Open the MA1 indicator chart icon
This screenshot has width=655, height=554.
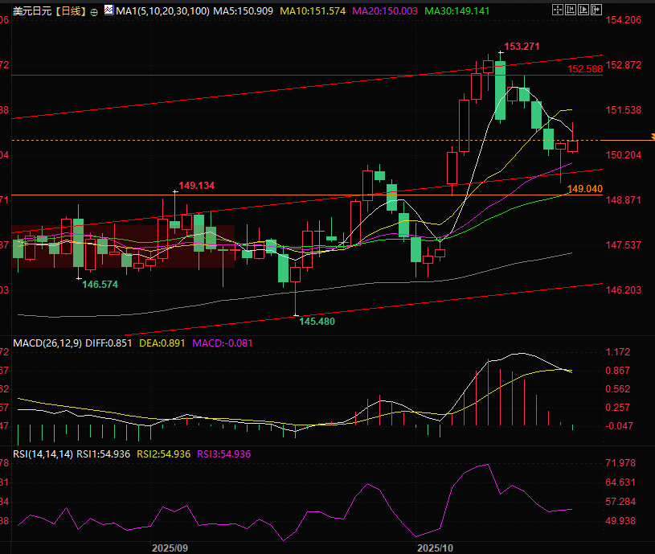pos(108,10)
